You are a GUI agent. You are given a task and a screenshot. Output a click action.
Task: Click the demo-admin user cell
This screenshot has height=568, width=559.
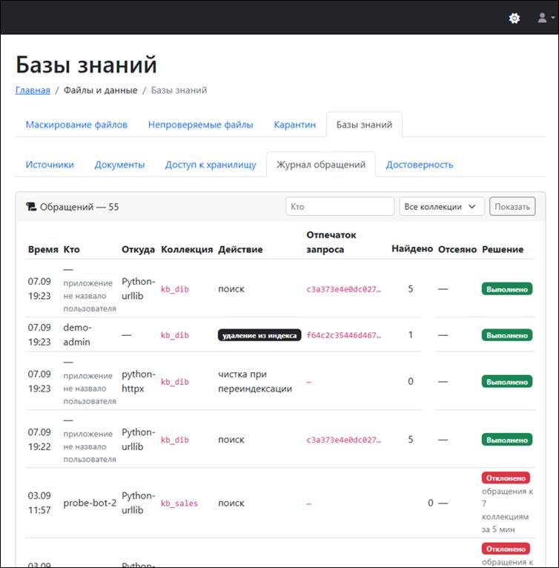click(77, 334)
